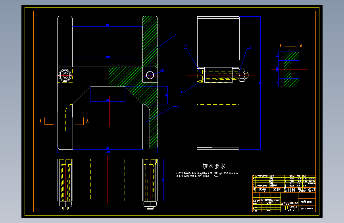Click the balloon number 3 leader label
Screen dimensions: 344x223
250,47
